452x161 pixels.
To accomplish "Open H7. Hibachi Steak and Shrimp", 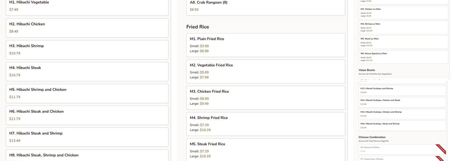I will pos(87,137).
